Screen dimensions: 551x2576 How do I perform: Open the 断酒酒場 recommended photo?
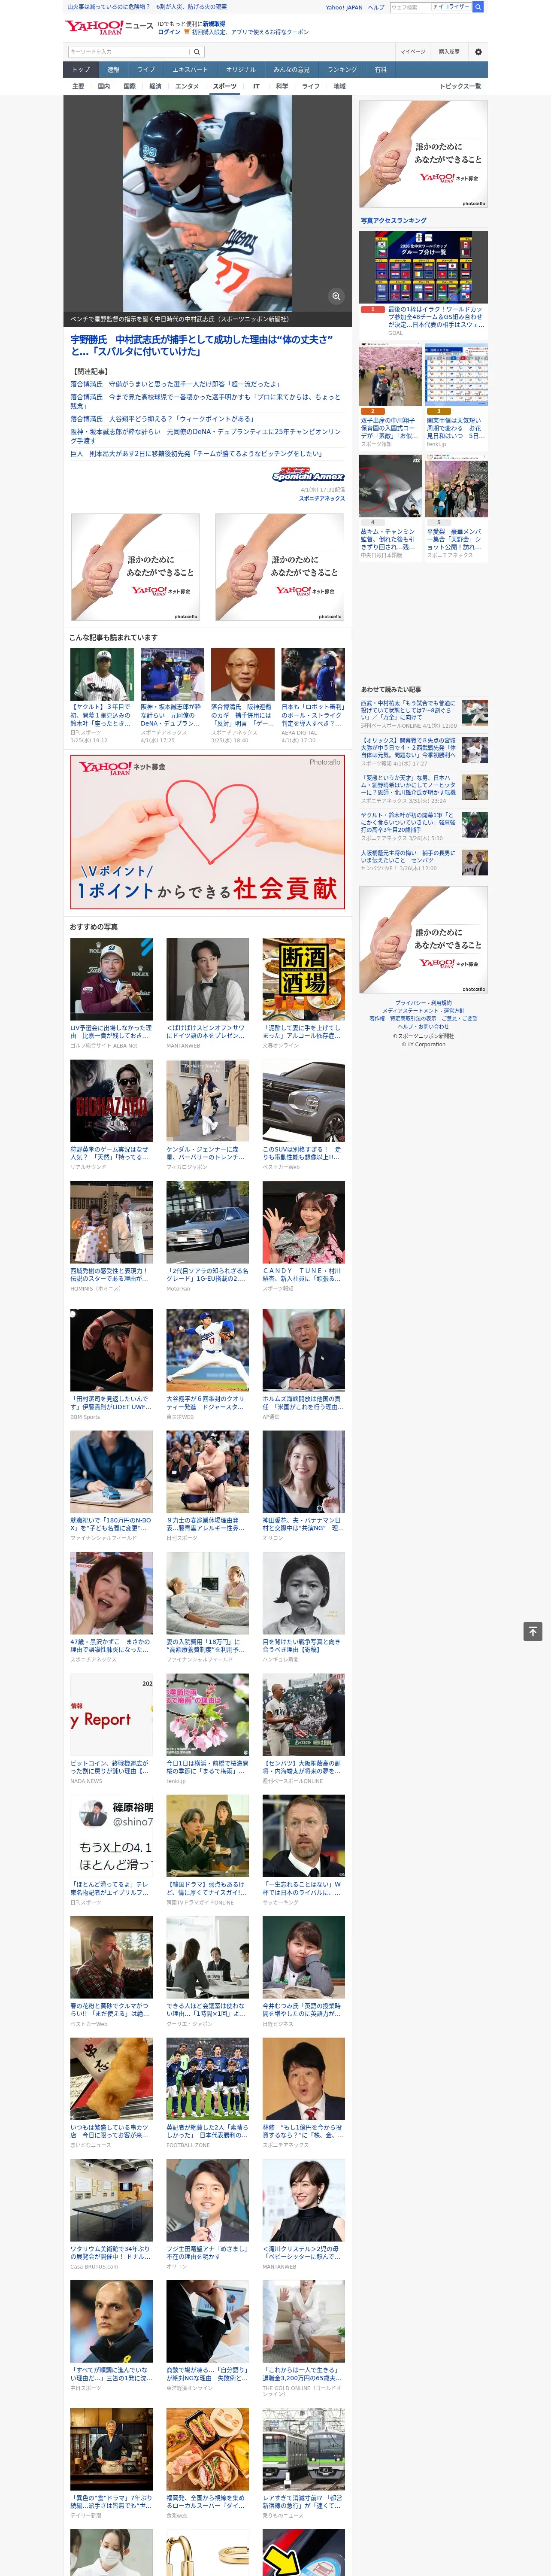(x=304, y=979)
